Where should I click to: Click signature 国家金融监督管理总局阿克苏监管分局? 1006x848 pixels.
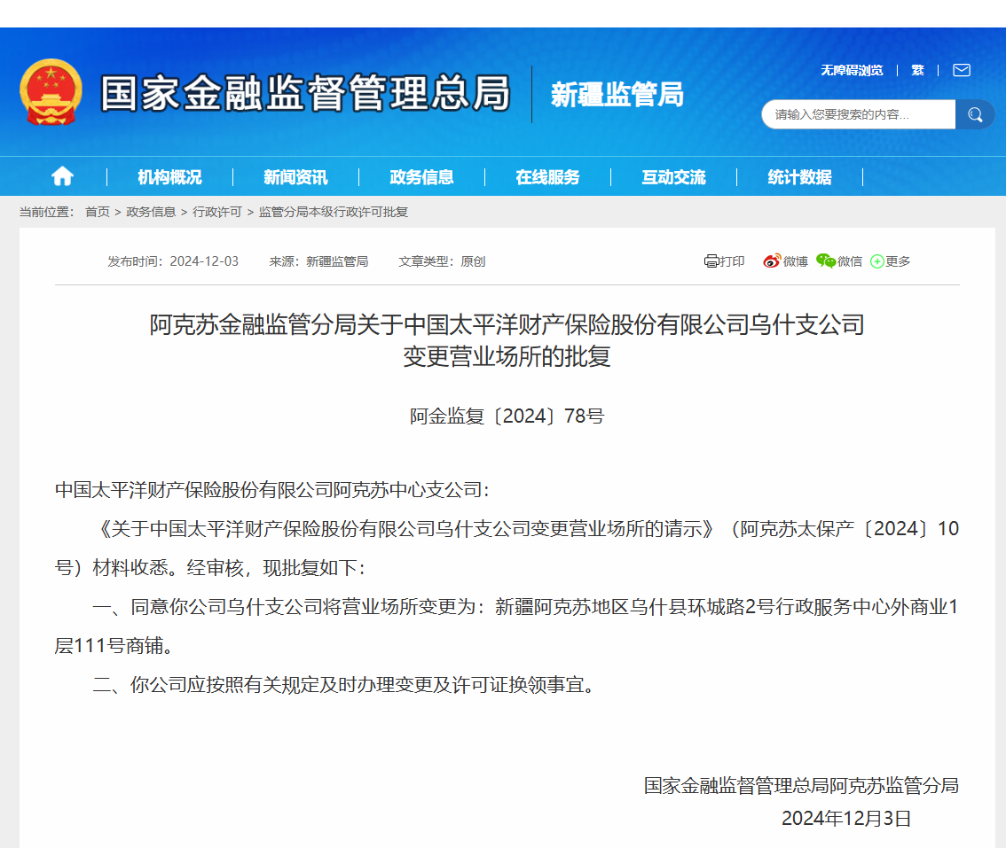(801, 786)
